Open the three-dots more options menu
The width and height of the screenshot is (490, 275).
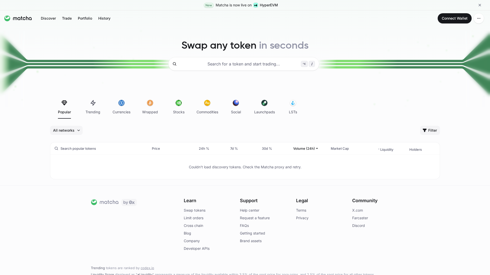click(x=479, y=18)
